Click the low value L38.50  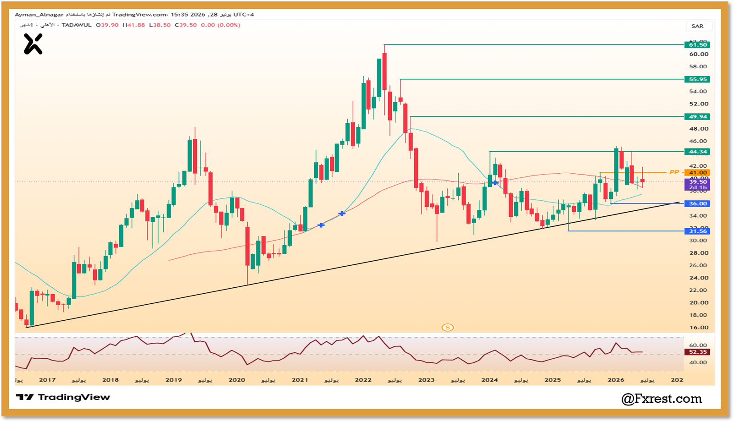160,25
